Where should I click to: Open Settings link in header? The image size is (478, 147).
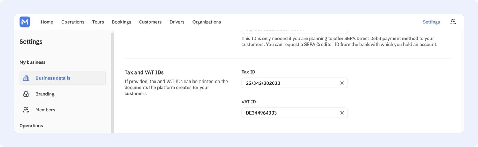pos(431,22)
